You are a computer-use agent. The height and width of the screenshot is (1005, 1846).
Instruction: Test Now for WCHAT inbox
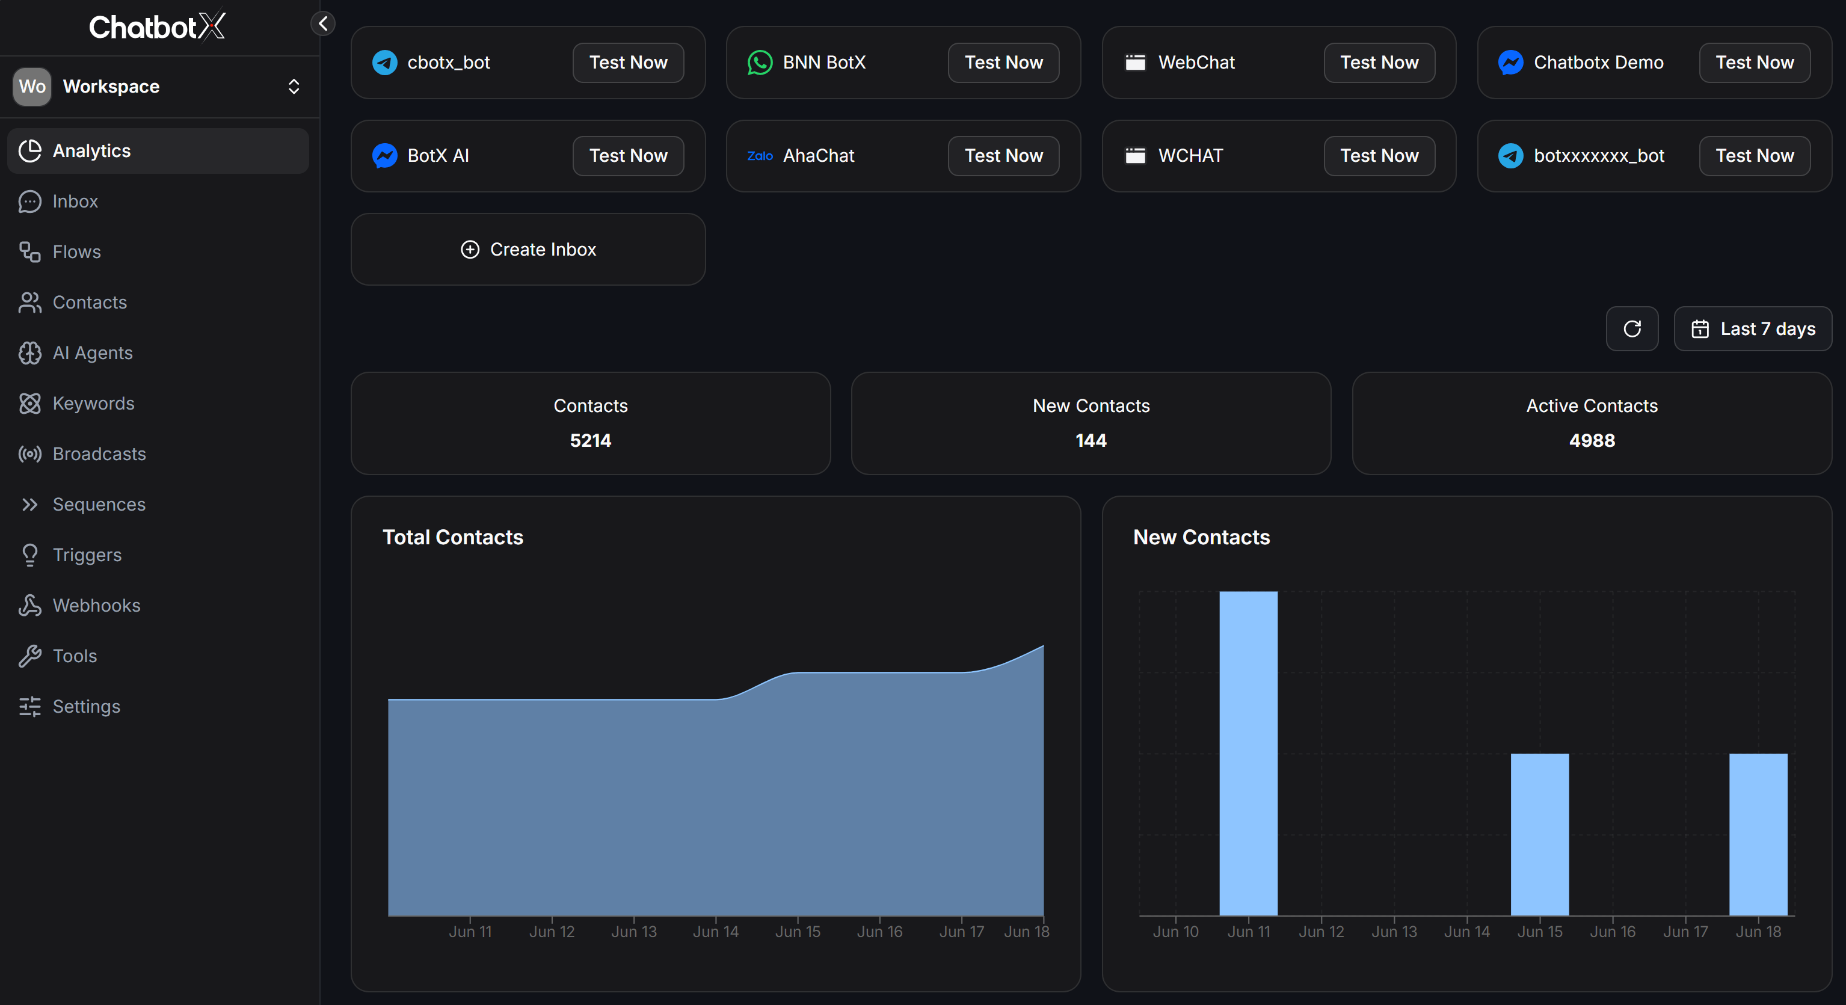pyautogui.click(x=1379, y=155)
